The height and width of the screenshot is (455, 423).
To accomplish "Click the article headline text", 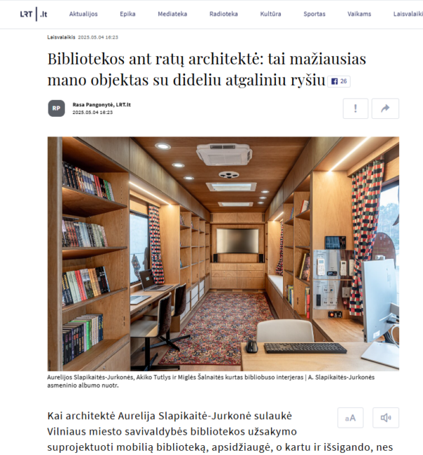I will click(207, 69).
